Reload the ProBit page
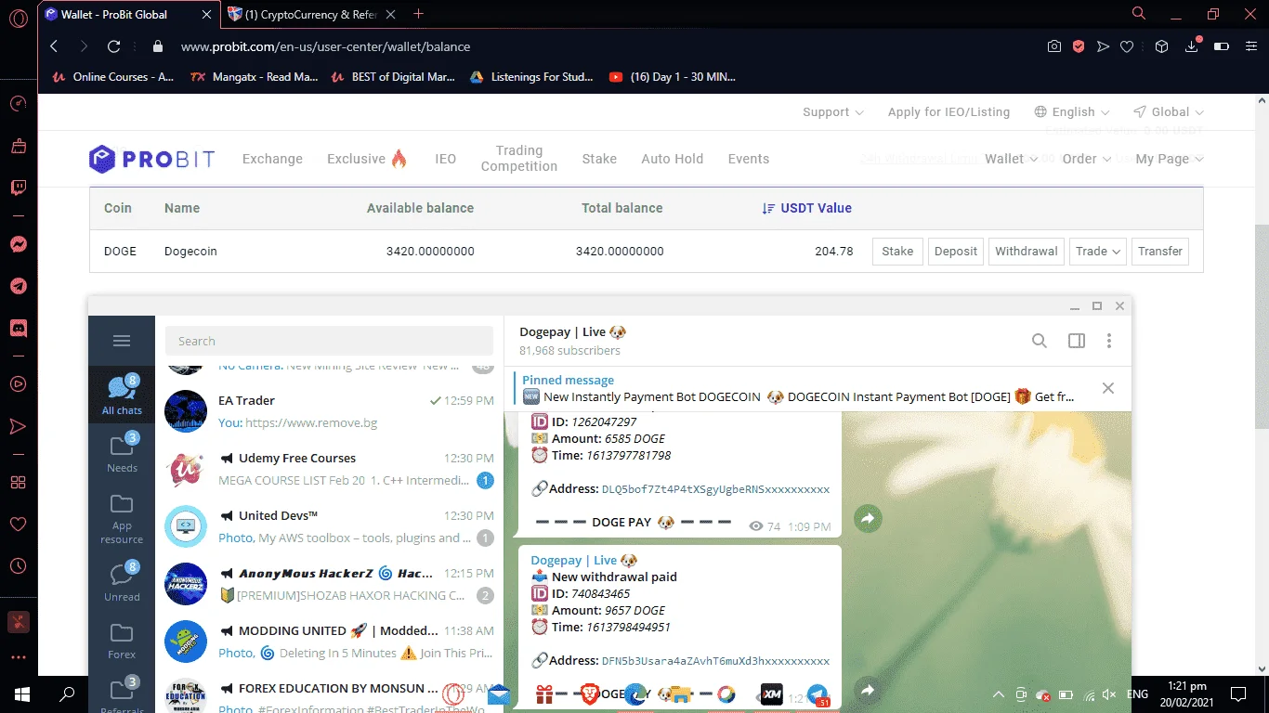1269x713 pixels. tap(114, 46)
